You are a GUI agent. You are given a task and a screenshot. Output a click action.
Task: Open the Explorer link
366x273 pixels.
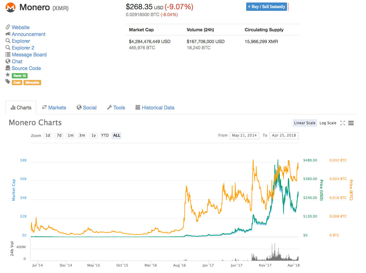[21, 41]
